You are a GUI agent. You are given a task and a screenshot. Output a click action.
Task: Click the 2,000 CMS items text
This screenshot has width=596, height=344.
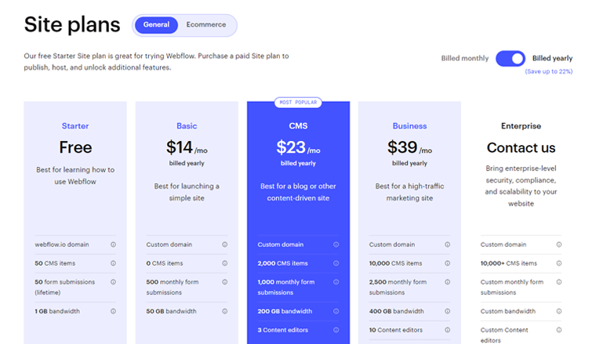tap(282, 263)
